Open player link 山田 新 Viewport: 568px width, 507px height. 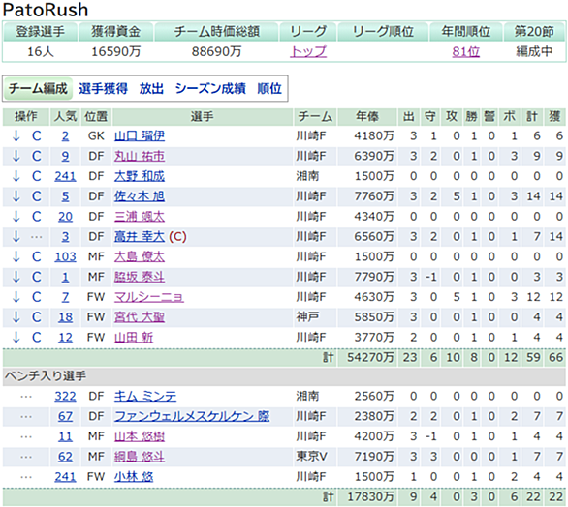coord(134,338)
